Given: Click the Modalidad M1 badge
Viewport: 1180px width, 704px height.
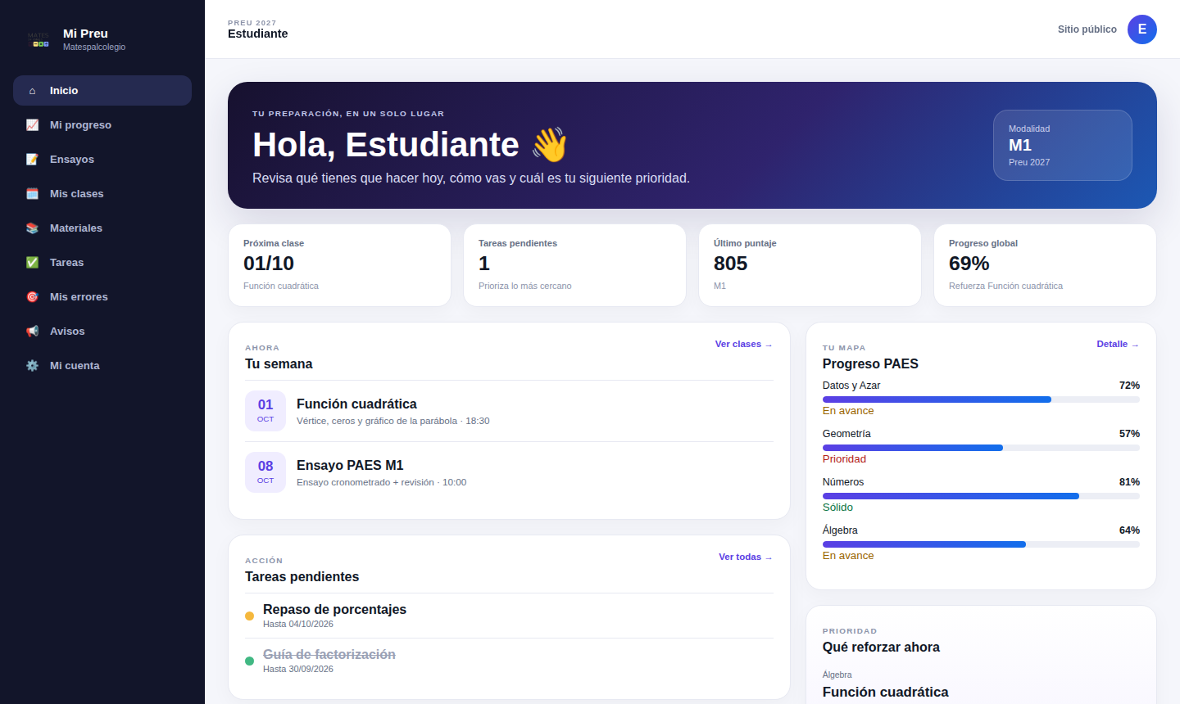Looking at the screenshot, I should pyautogui.click(x=1063, y=145).
